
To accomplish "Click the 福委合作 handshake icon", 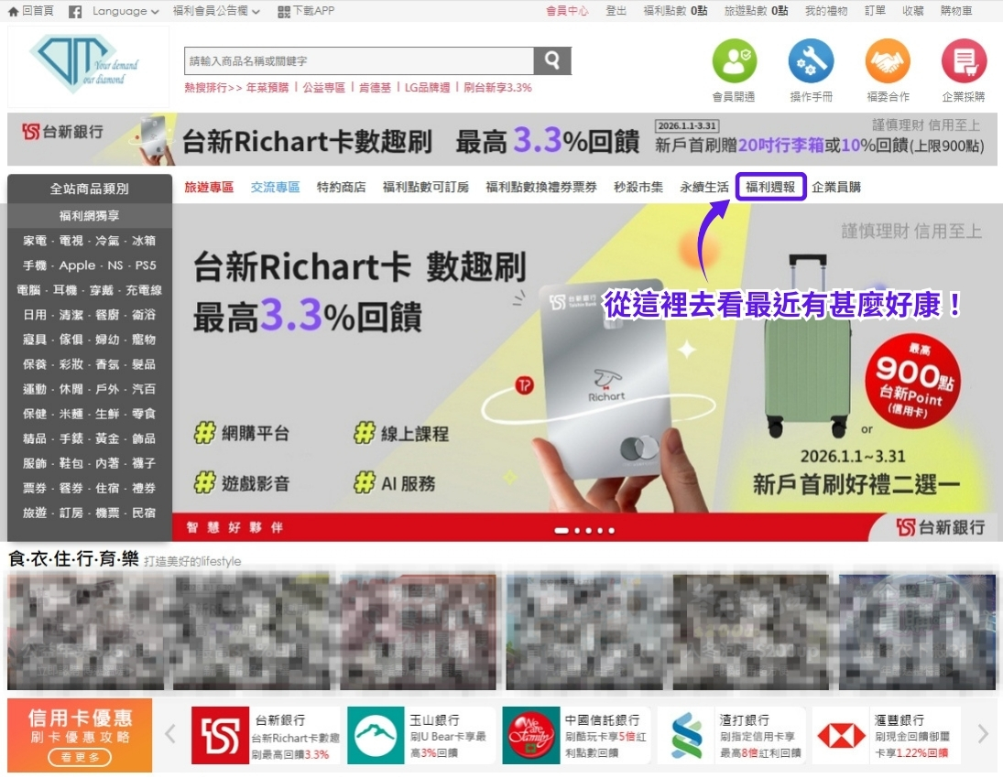I will coord(887,61).
